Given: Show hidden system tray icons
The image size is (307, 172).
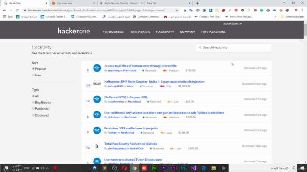Looking at the screenshot, I should coord(47,168).
